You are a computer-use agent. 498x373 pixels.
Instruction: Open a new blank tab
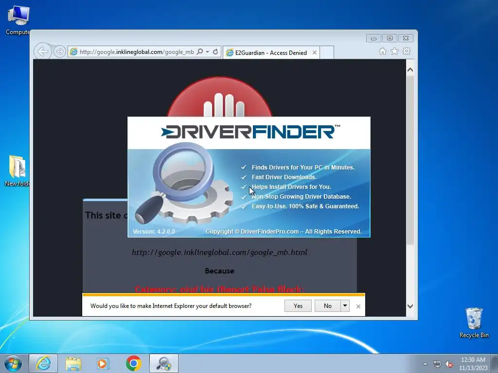point(327,52)
